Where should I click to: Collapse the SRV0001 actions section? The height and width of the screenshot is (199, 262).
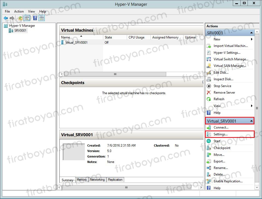coord(251,33)
